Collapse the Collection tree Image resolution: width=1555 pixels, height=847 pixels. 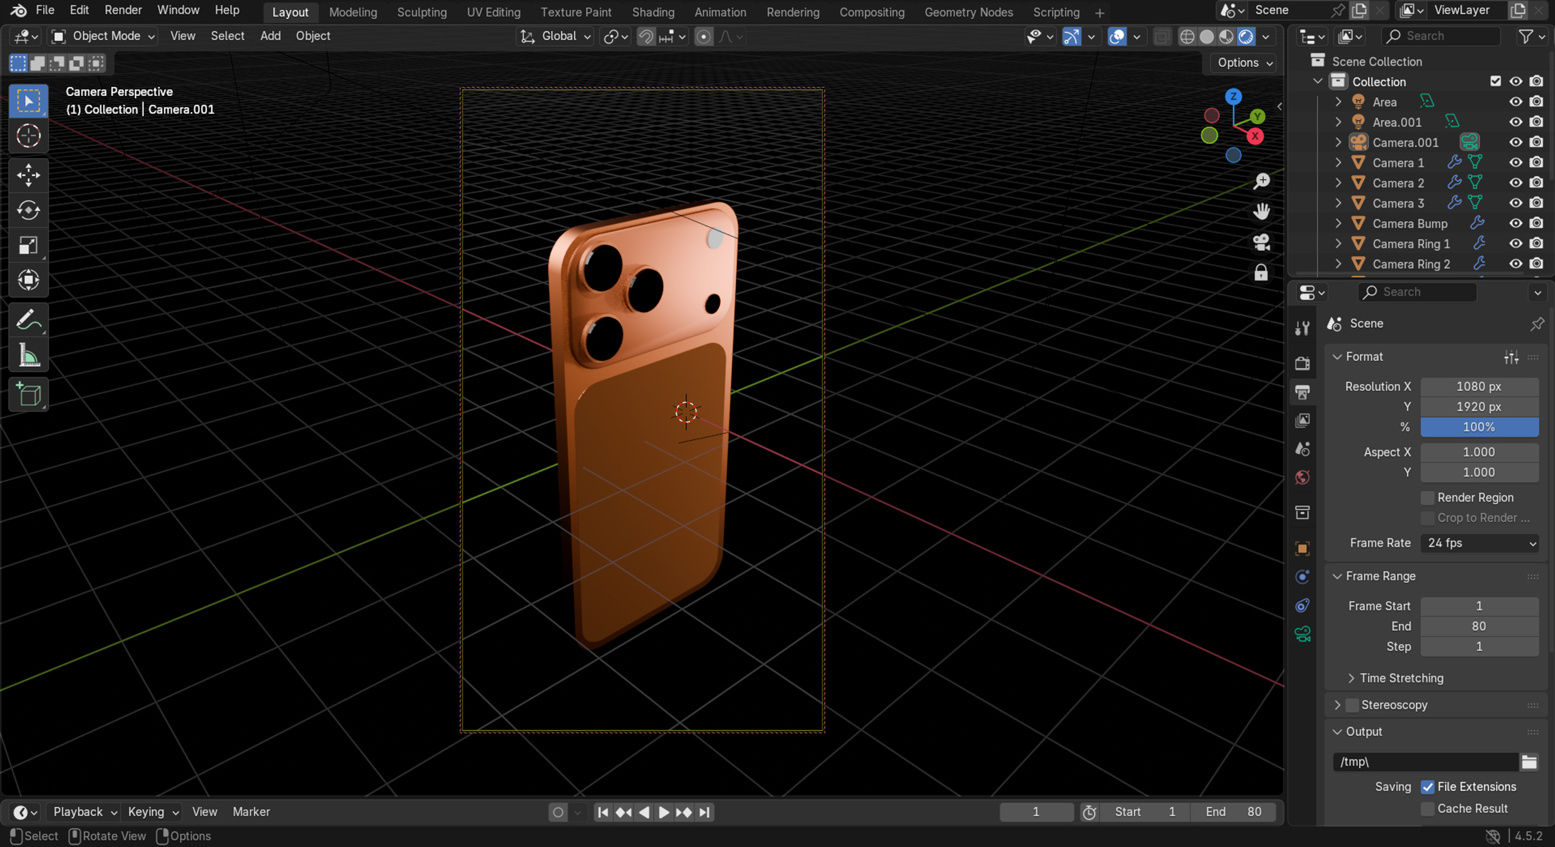1317,81
